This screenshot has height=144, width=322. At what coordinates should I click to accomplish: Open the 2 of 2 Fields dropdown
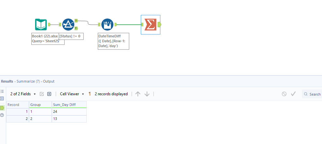[x=23, y=94]
